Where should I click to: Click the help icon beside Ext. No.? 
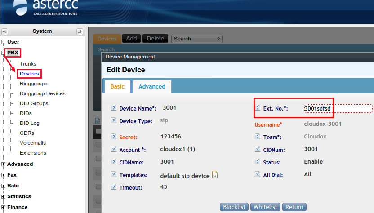pyautogui.click(x=258, y=108)
